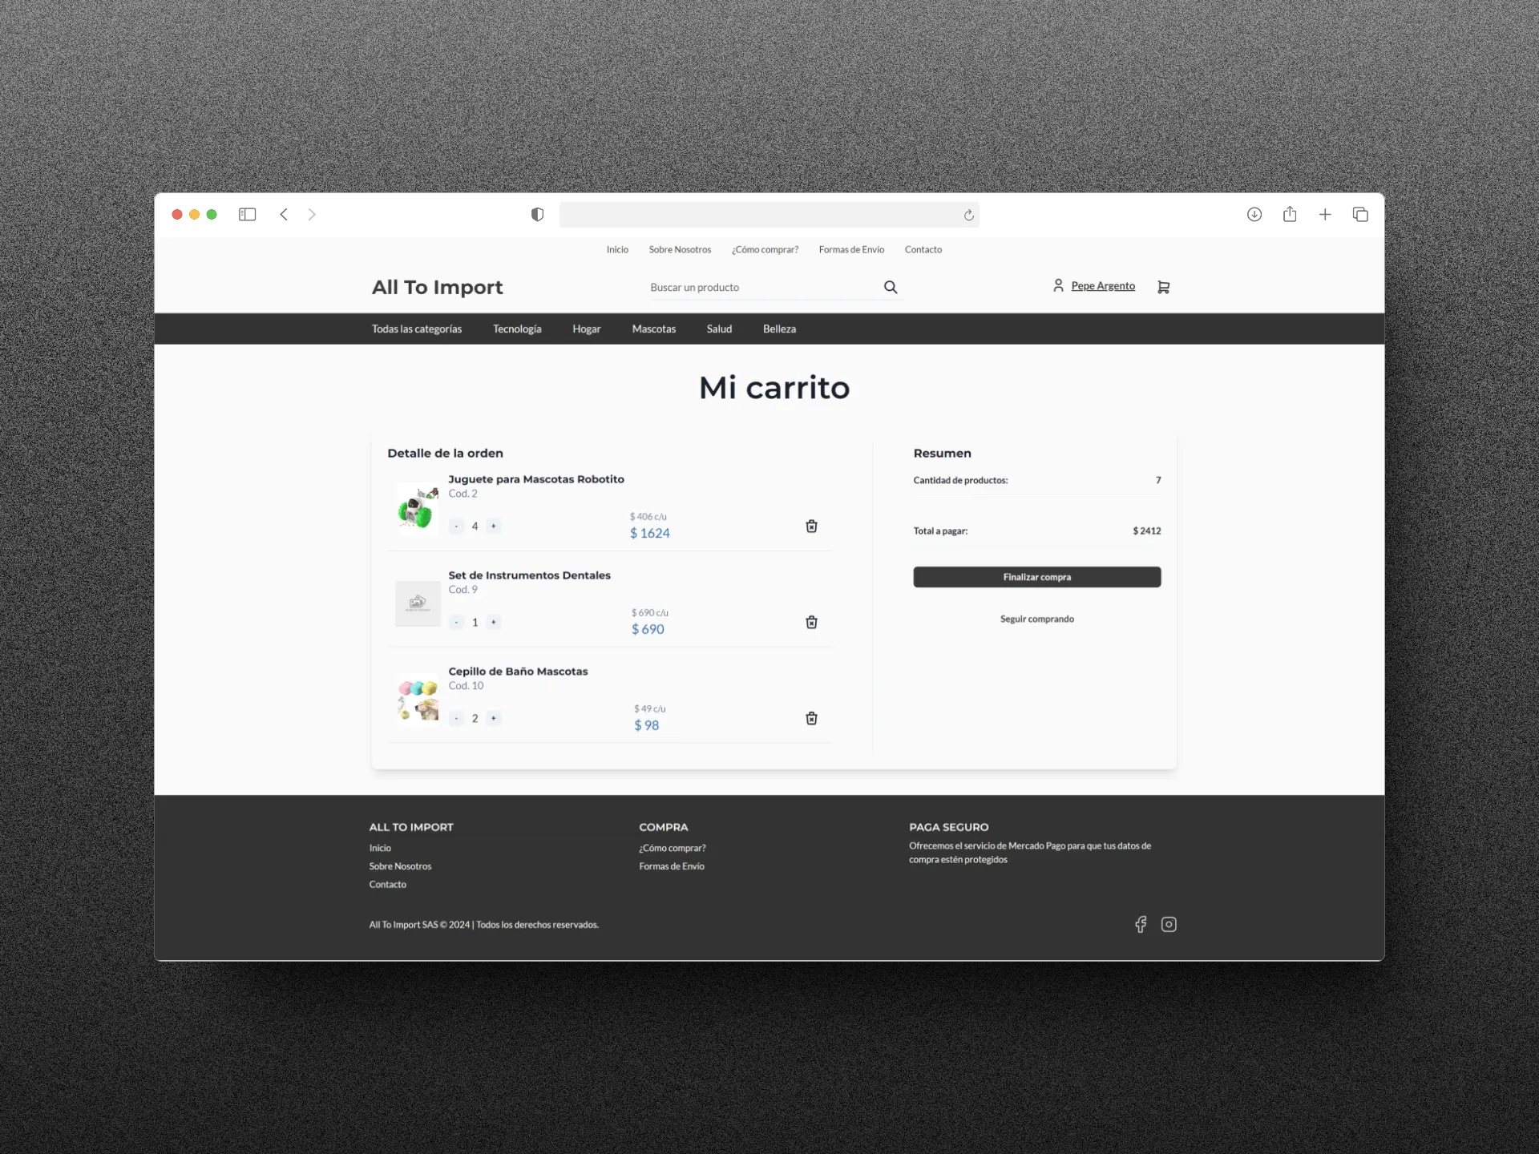Toggle the browser sidebar icon
The image size is (1539, 1154).
click(x=247, y=215)
